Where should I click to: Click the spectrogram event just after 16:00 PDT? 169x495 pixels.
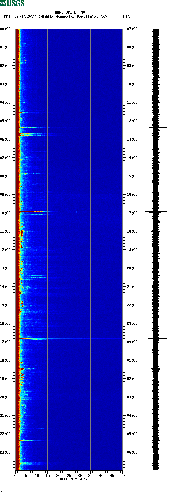pyautogui.click(x=49, y=326)
